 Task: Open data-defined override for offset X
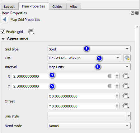pos(126,96)
